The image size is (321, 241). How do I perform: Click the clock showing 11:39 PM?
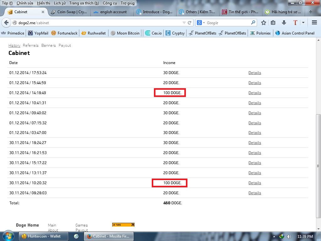(305, 237)
